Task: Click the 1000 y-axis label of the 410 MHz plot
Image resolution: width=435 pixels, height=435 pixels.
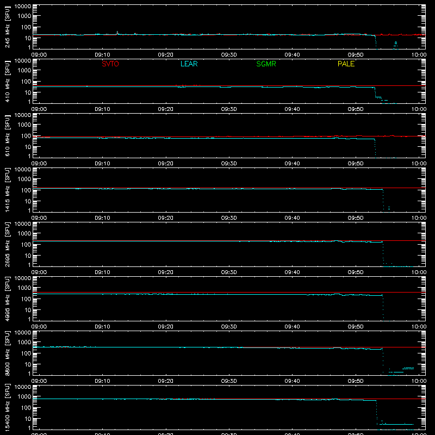Action: tap(24, 71)
